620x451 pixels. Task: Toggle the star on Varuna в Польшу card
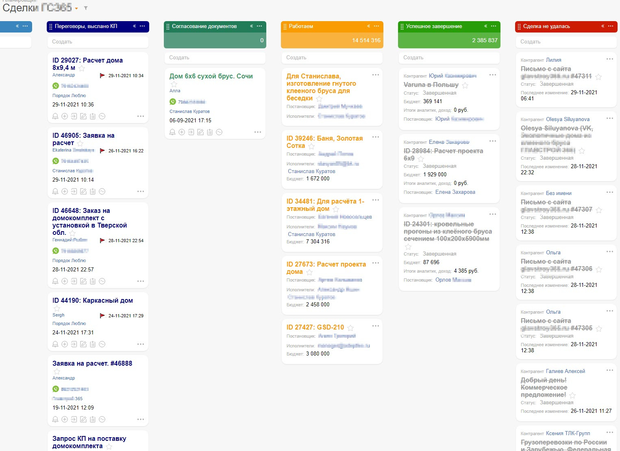tap(465, 85)
